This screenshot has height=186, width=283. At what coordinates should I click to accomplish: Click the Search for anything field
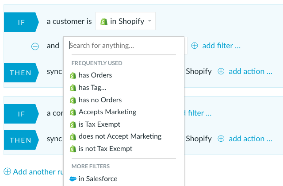click(x=123, y=46)
